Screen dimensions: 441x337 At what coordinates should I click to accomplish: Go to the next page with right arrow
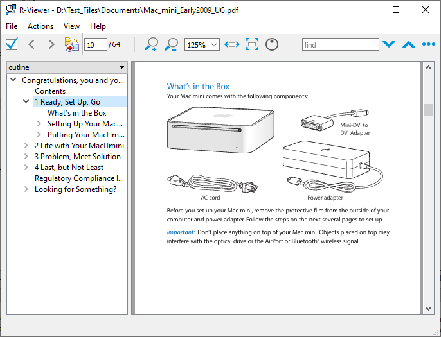point(50,44)
